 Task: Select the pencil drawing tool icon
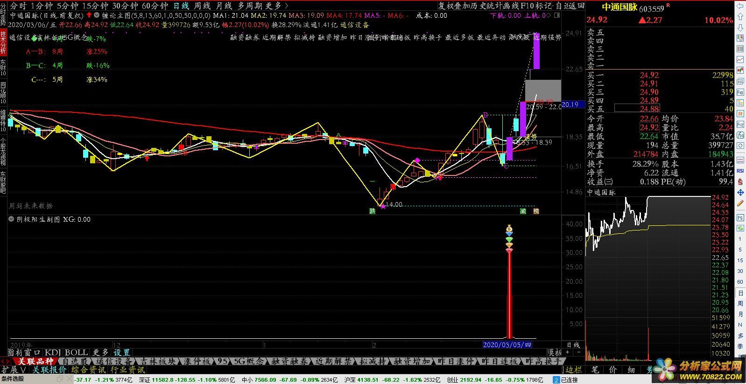pos(740,203)
